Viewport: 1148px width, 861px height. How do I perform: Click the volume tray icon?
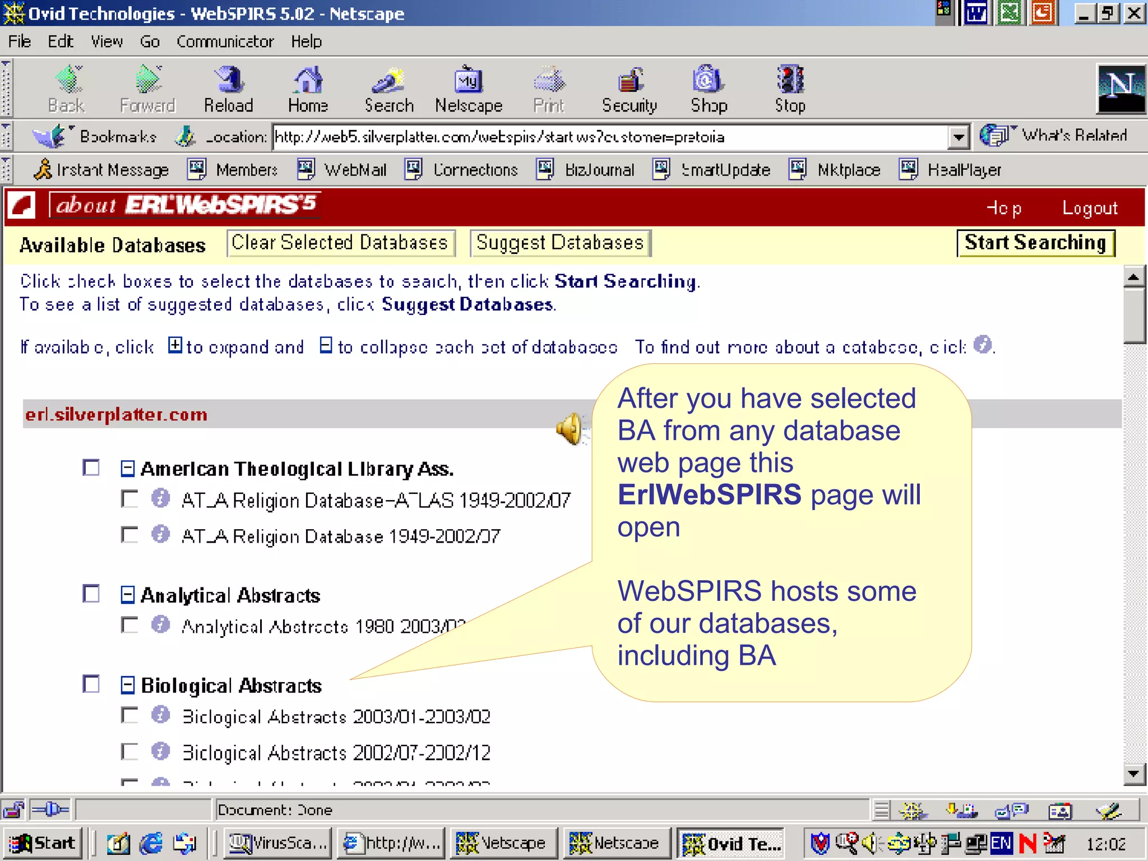pyautogui.click(x=870, y=843)
